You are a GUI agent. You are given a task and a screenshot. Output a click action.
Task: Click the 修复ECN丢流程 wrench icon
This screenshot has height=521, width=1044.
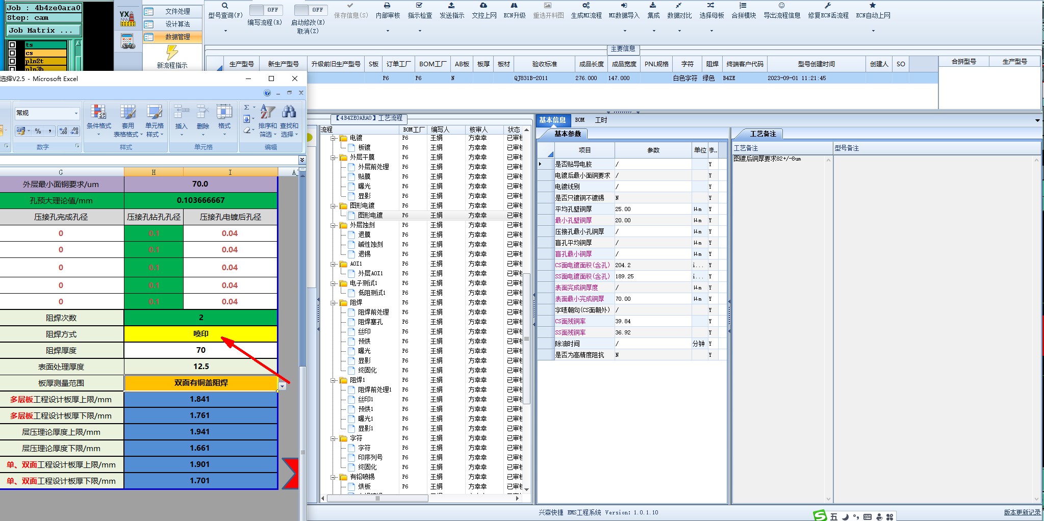tap(828, 6)
